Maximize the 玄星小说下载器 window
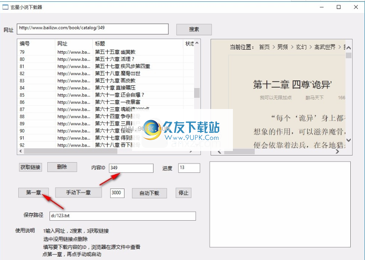365x260 pixels. pyautogui.click(x=339, y=7)
